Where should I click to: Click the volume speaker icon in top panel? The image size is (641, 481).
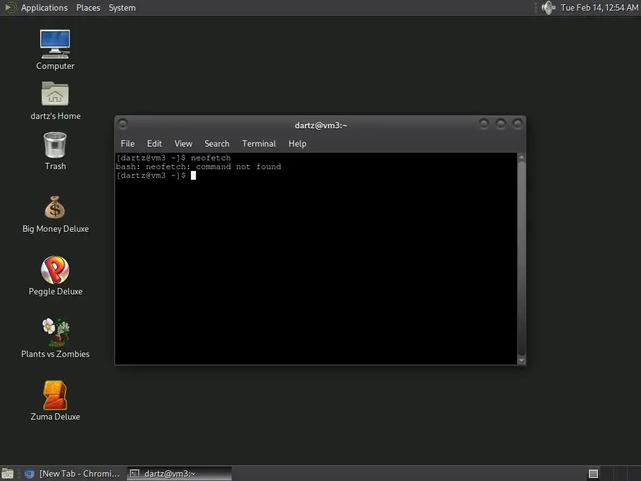point(548,8)
